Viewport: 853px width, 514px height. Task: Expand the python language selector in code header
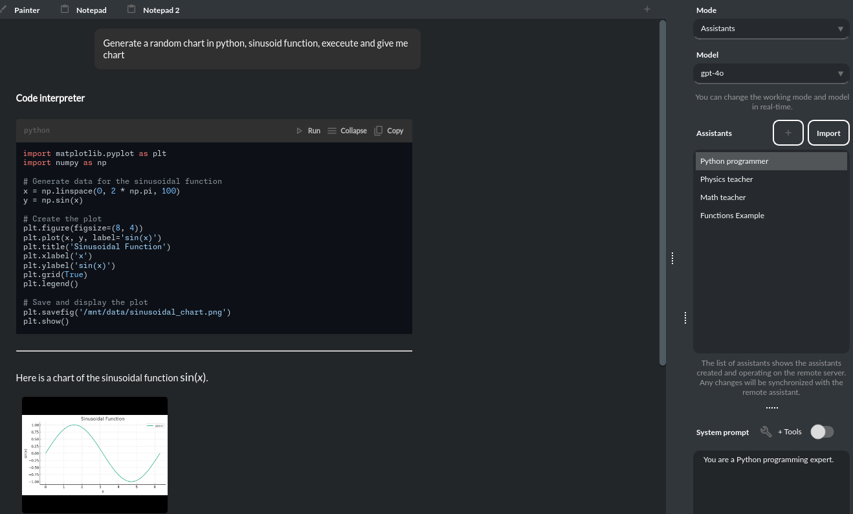point(37,130)
